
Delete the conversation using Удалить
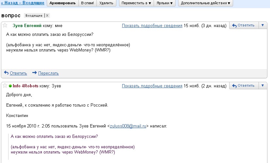pyautogui.click(x=107, y=3)
